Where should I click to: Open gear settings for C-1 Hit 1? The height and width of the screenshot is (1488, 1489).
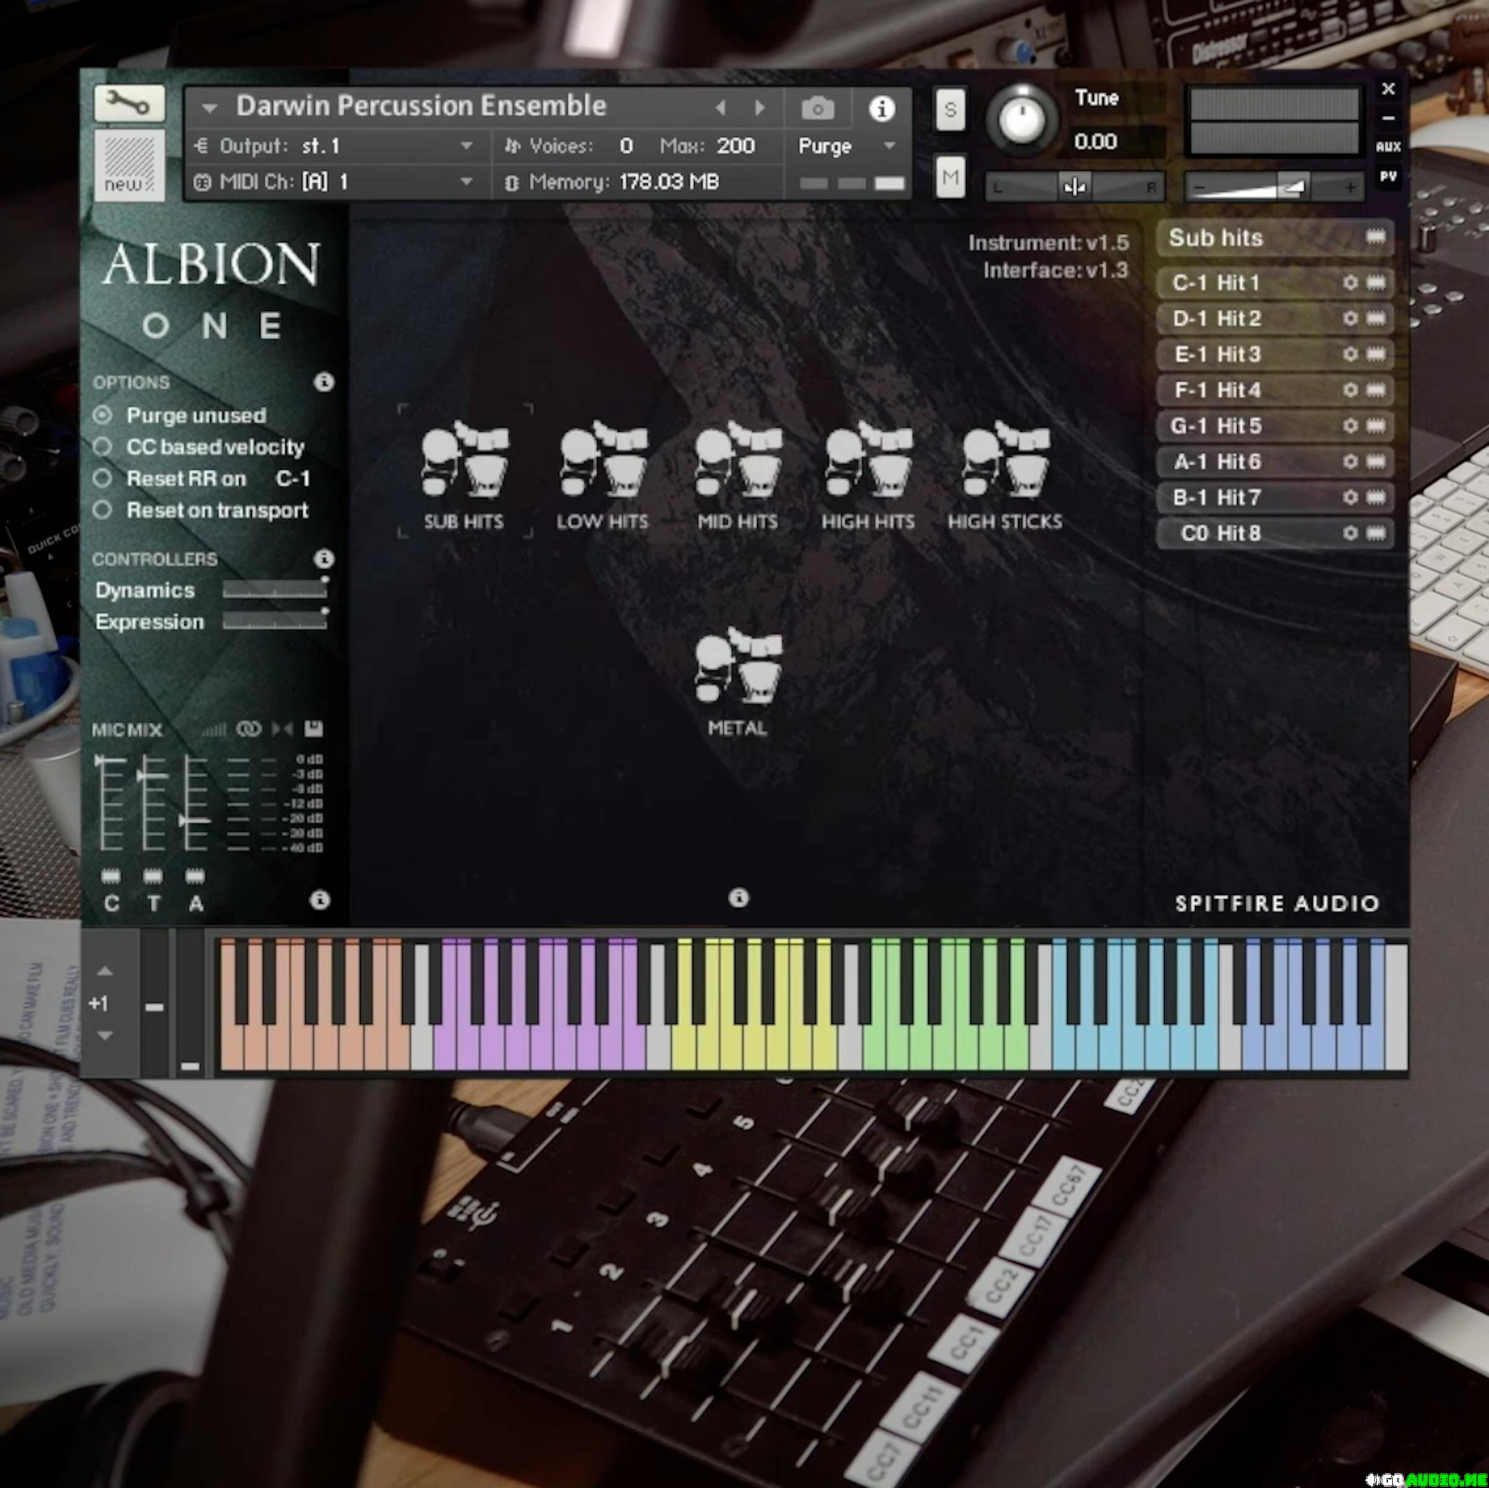tap(1350, 282)
